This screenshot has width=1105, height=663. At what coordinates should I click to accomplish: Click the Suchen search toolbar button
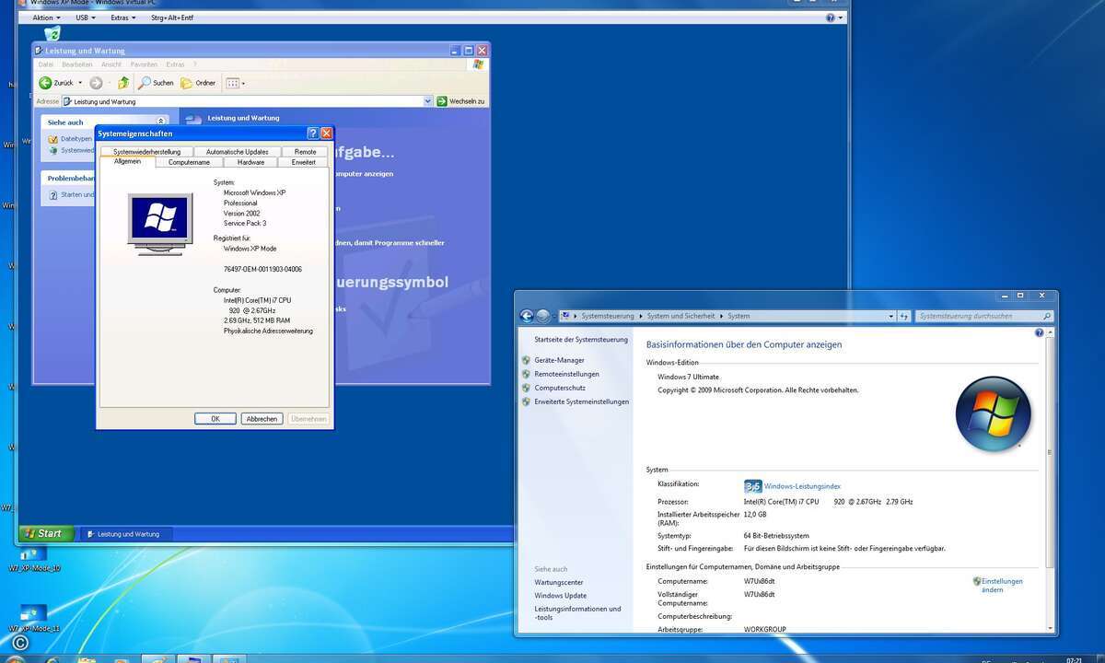click(156, 83)
